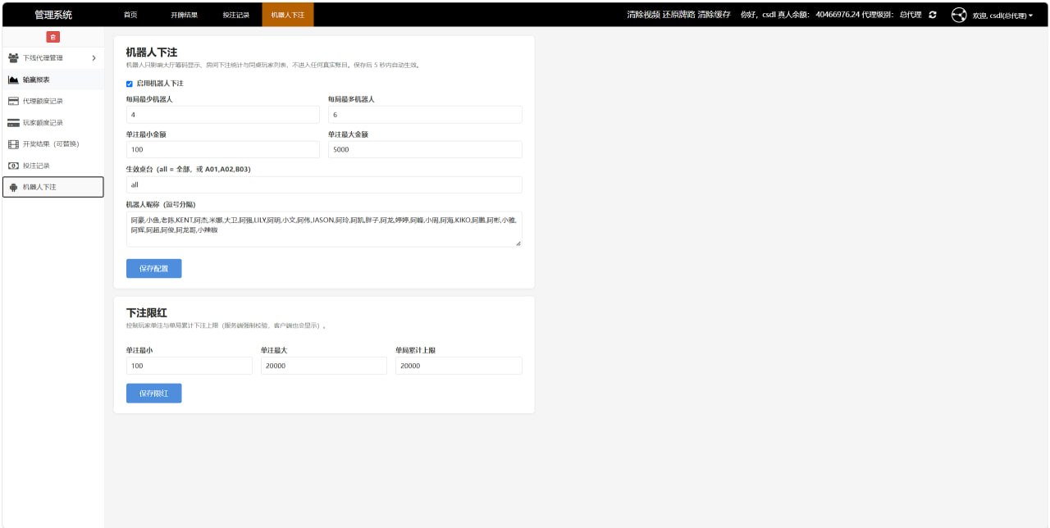Go to the 首页 tab
The width and height of the screenshot is (1050, 528).
point(130,15)
